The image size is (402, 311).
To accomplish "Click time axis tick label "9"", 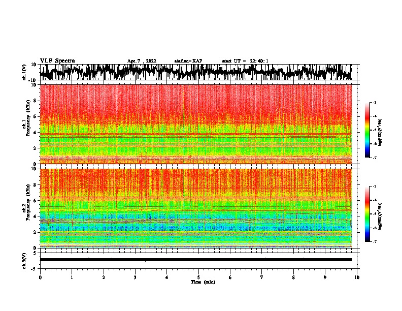I will pos(325,277).
